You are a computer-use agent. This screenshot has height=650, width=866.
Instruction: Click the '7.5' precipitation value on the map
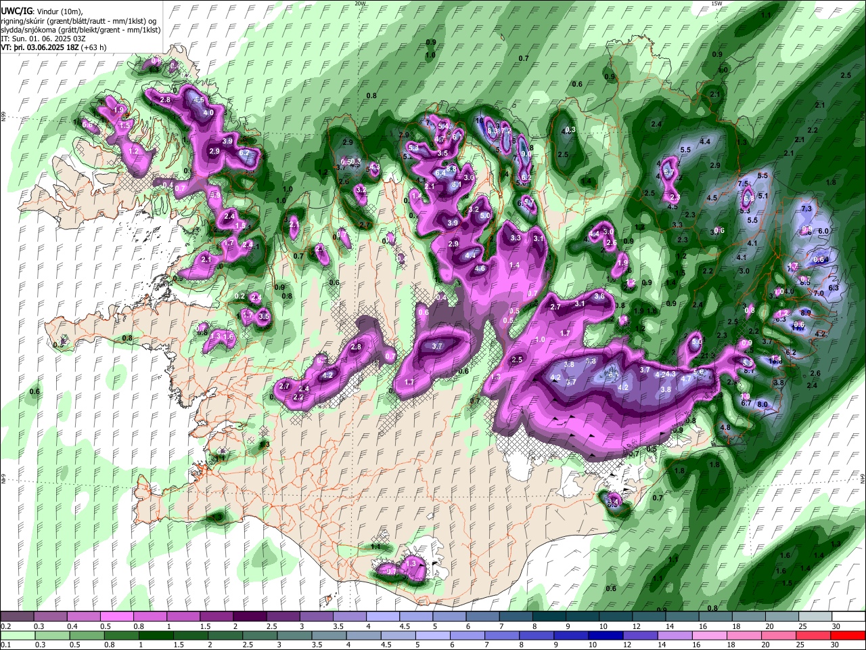pos(743,183)
